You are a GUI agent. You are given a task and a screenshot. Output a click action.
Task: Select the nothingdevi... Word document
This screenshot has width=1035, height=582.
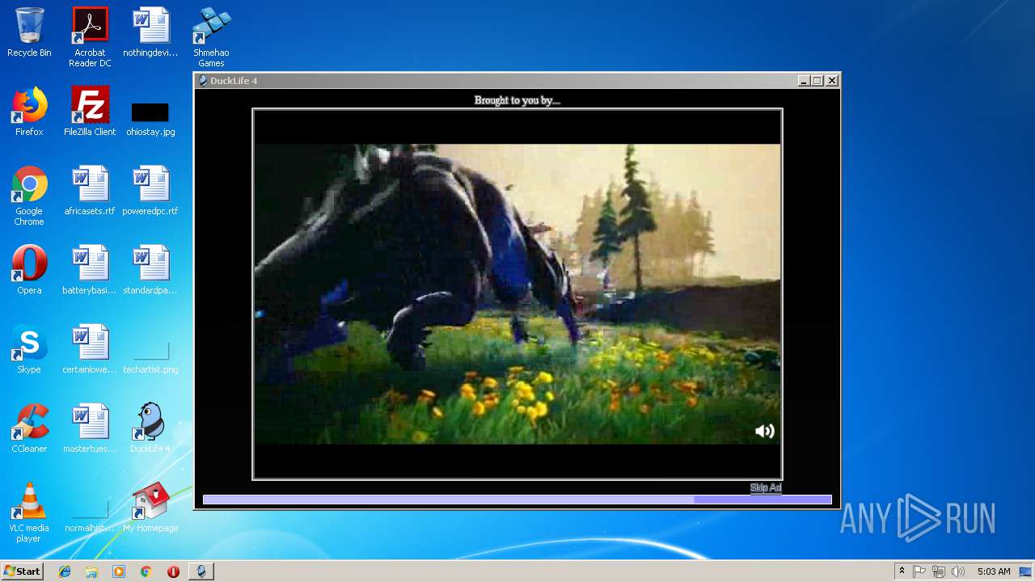pyautogui.click(x=150, y=32)
